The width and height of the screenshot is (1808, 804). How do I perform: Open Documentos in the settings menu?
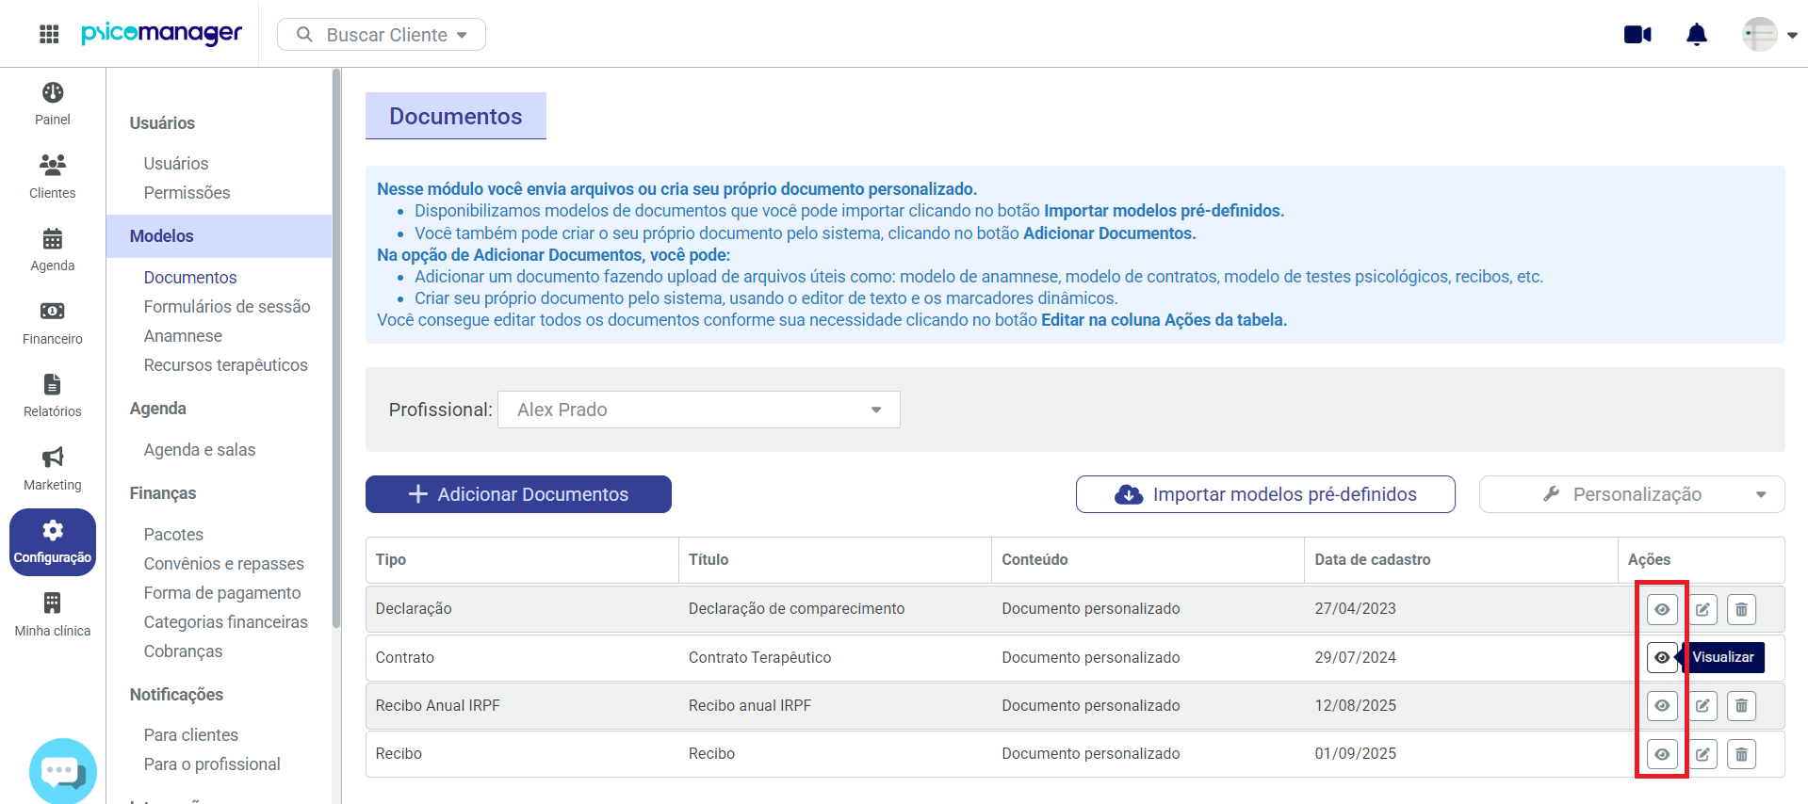tap(190, 278)
